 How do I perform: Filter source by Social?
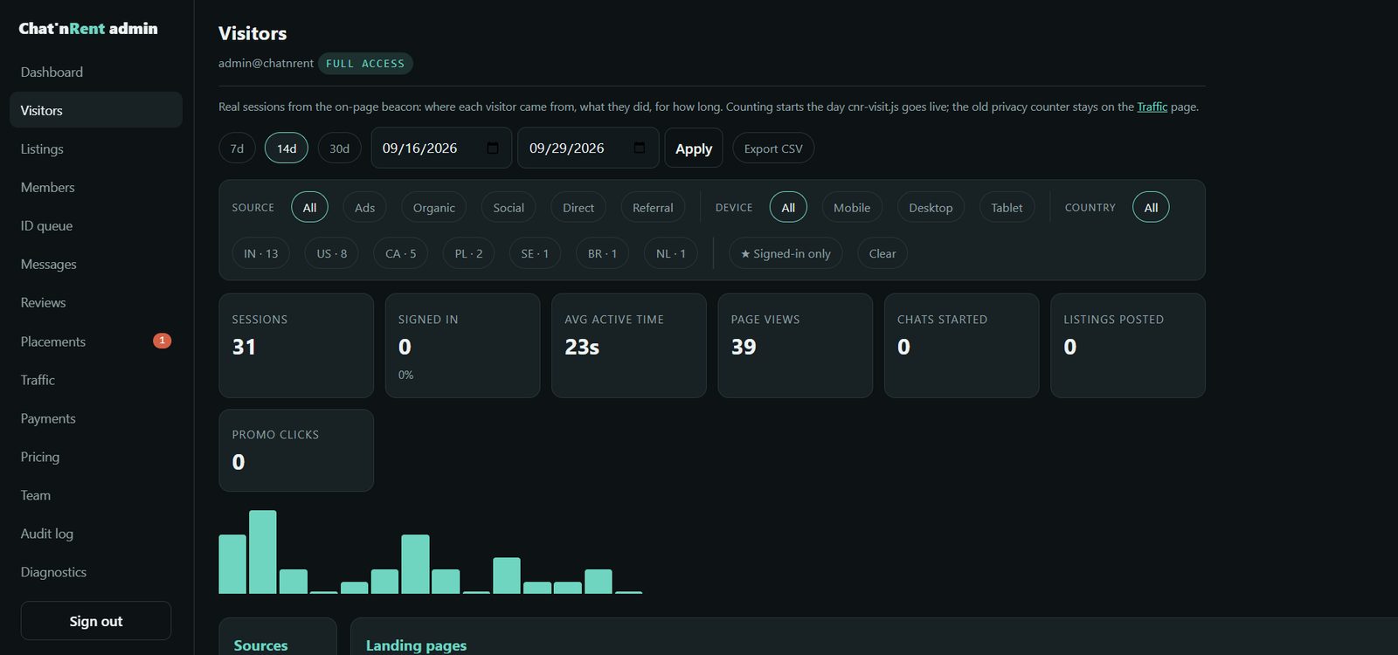(509, 207)
